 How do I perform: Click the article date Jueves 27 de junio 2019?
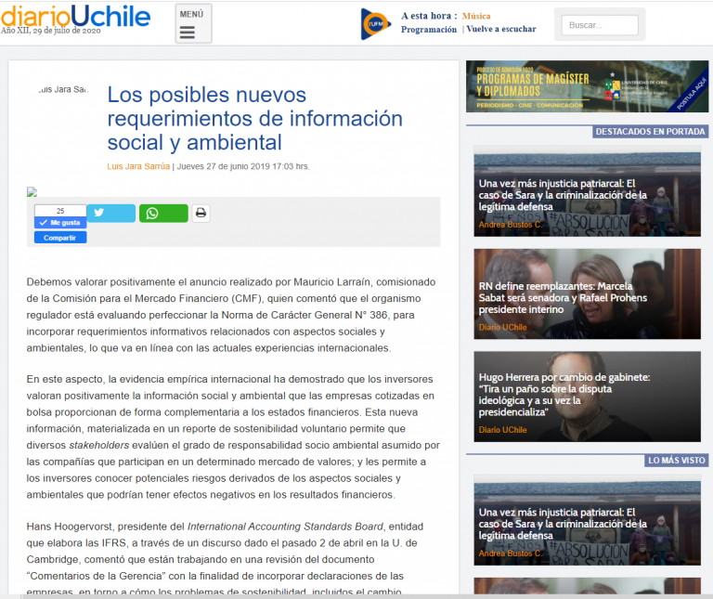point(243,166)
